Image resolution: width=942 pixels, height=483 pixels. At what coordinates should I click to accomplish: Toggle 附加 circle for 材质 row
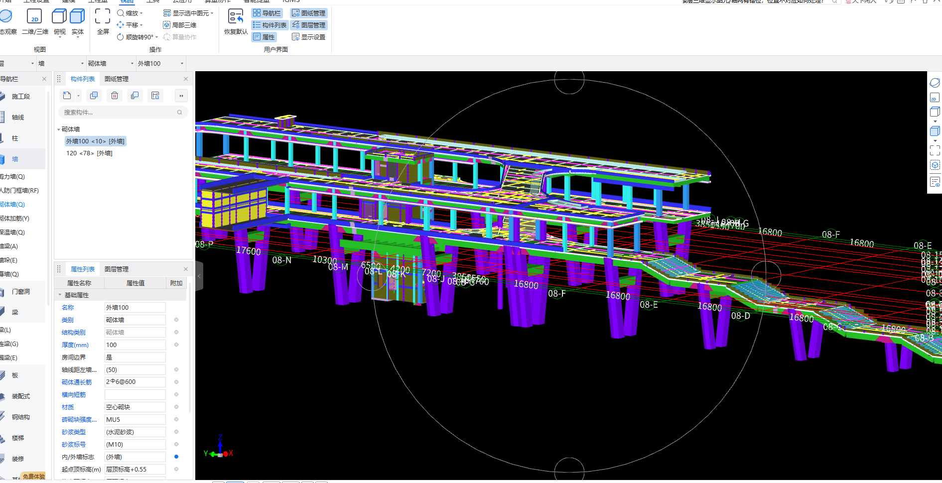[x=176, y=407]
